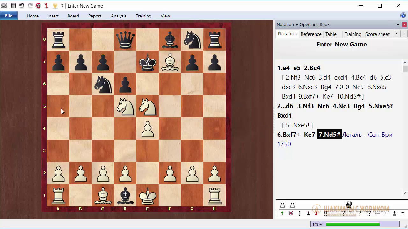This screenshot has width=408, height=229.
Task: Select move 5.Nxe5? in the notation
Action: pyautogui.click(x=381, y=106)
